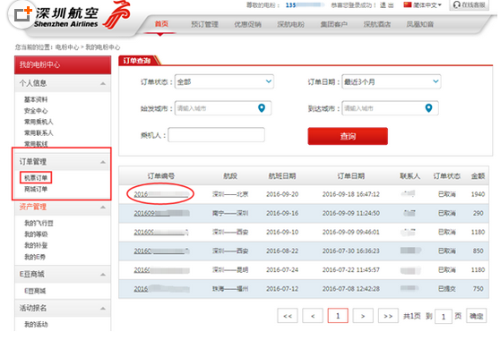Click the 订单状态 column header

coord(446,175)
